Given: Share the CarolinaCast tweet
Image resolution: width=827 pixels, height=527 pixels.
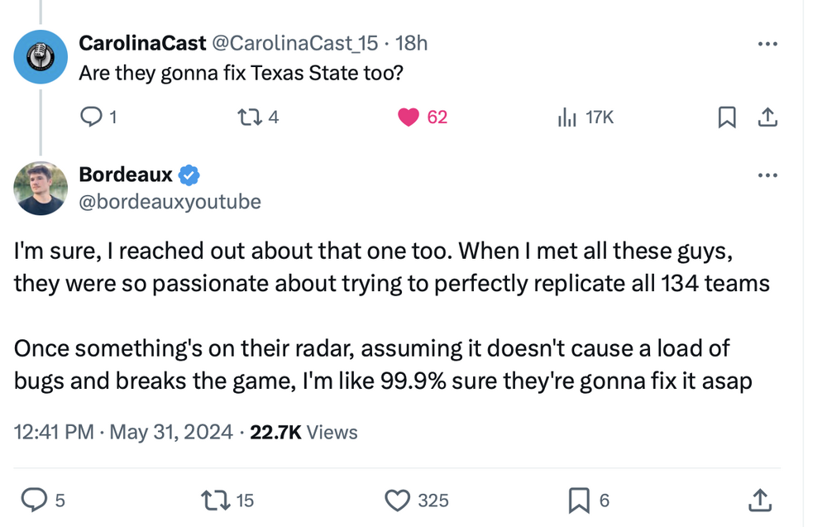Looking at the screenshot, I should click(x=767, y=117).
